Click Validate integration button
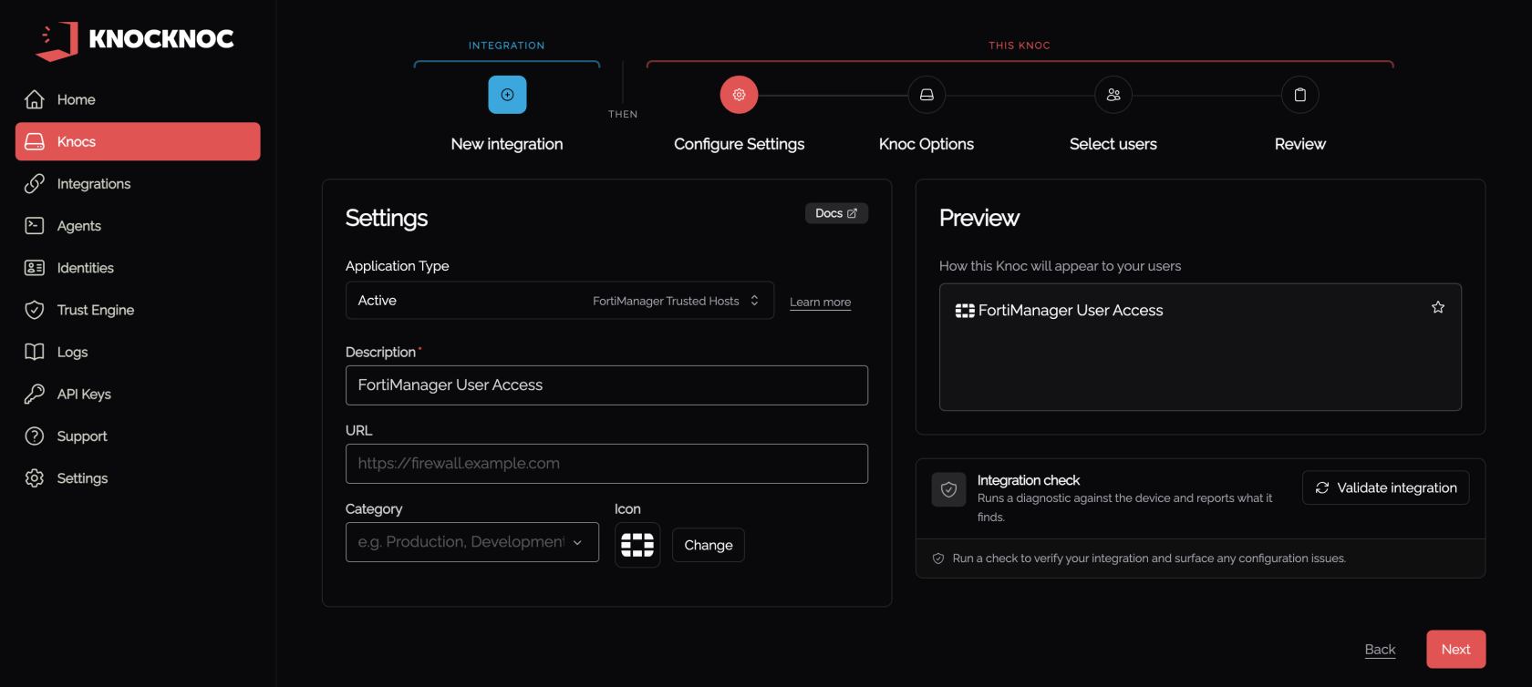 point(1386,487)
